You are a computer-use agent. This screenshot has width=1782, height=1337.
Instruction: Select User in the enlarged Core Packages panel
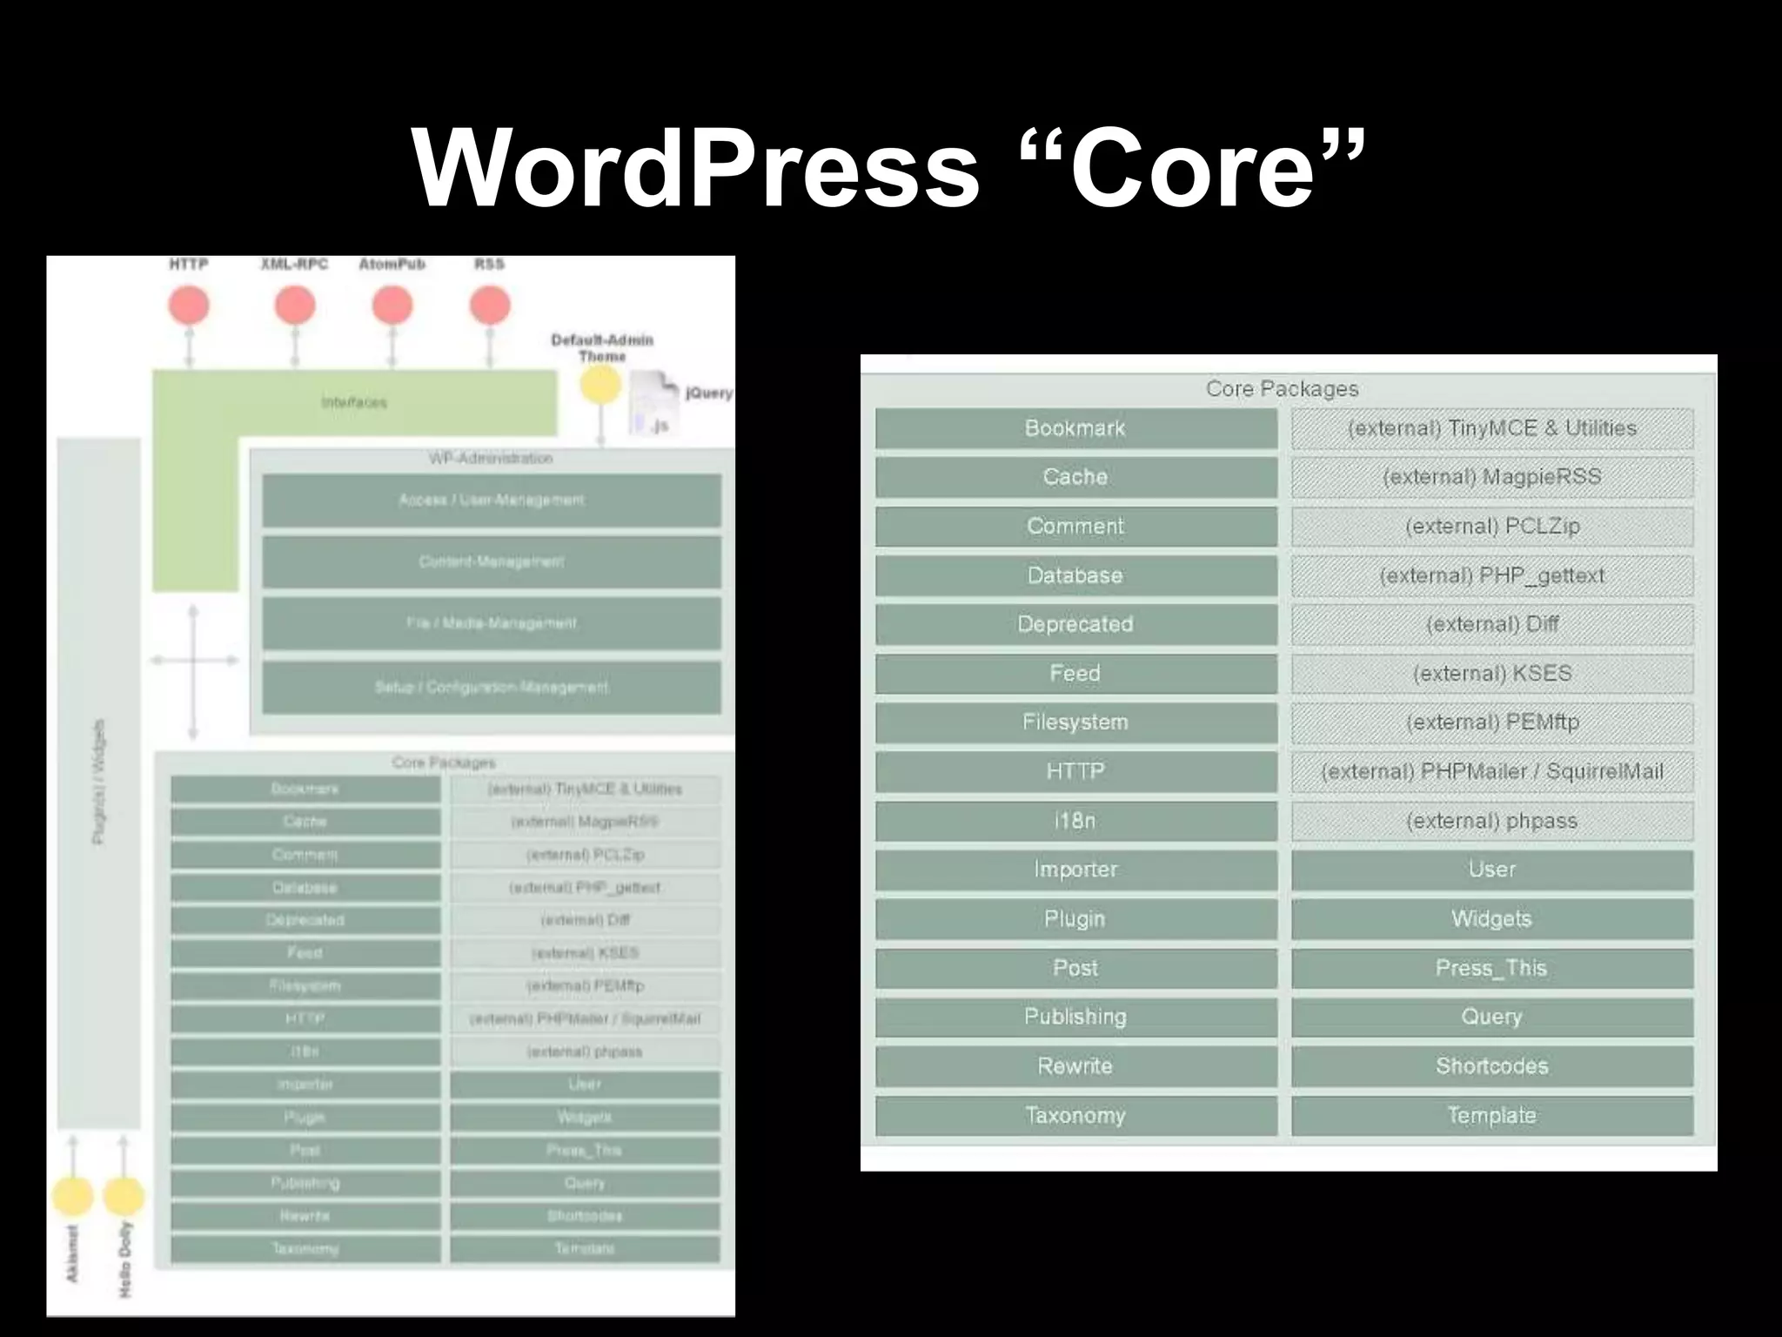point(1492,870)
